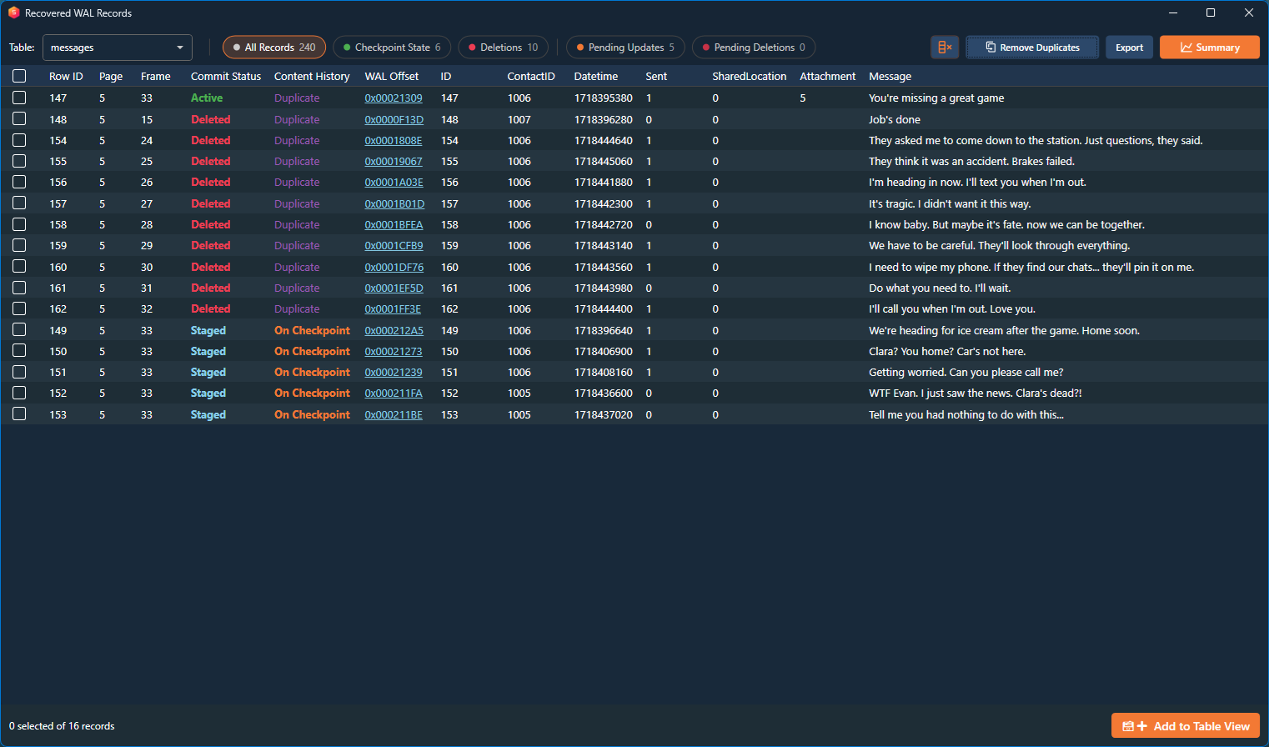This screenshot has width=1269, height=747.
Task: Select the Checkpoint State 6 filter
Action: click(392, 48)
